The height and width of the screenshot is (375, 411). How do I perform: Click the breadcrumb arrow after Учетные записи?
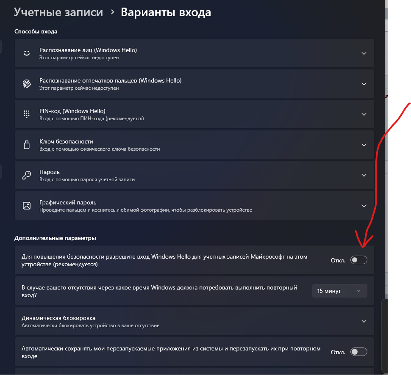pyautogui.click(x=112, y=12)
